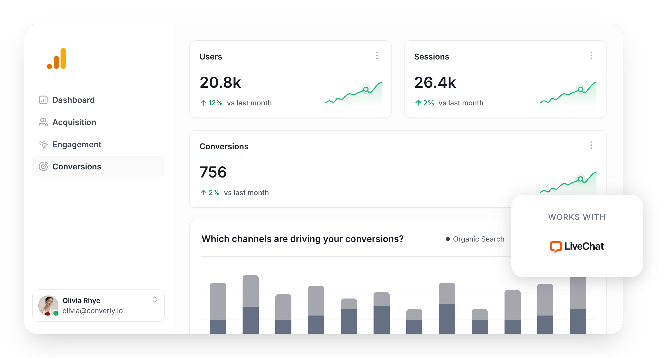Open Conversions card three-dot menu

591,145
